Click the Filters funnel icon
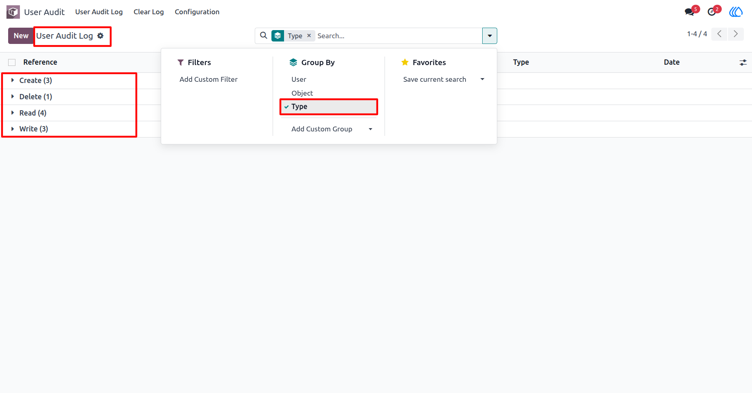Screen dimensions: 752x393 [181, 63]
